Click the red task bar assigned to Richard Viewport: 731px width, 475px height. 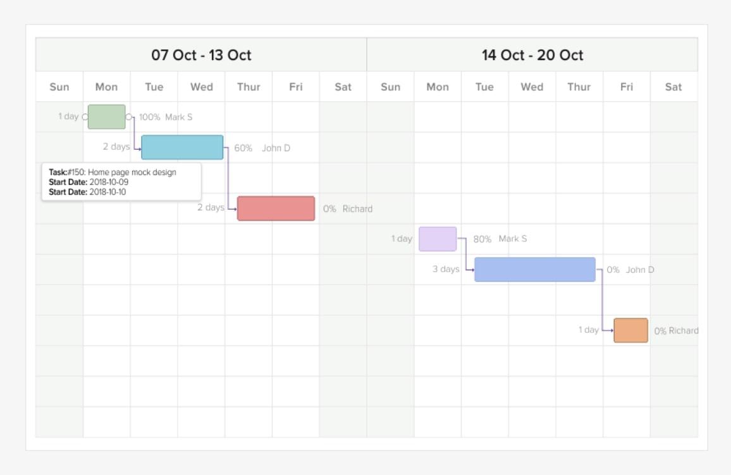[x=276, y=208]
